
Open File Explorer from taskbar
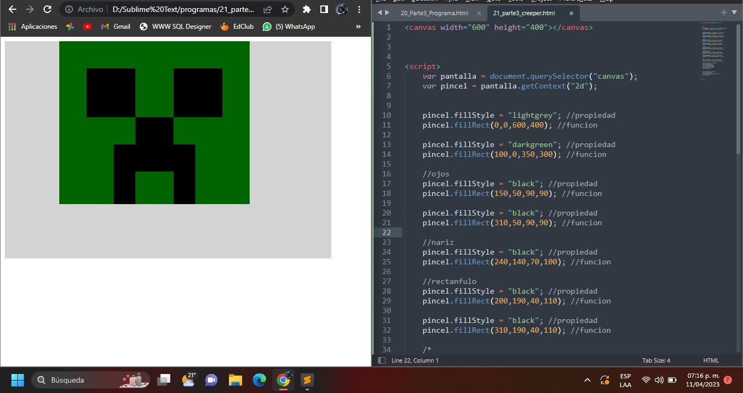235,380
